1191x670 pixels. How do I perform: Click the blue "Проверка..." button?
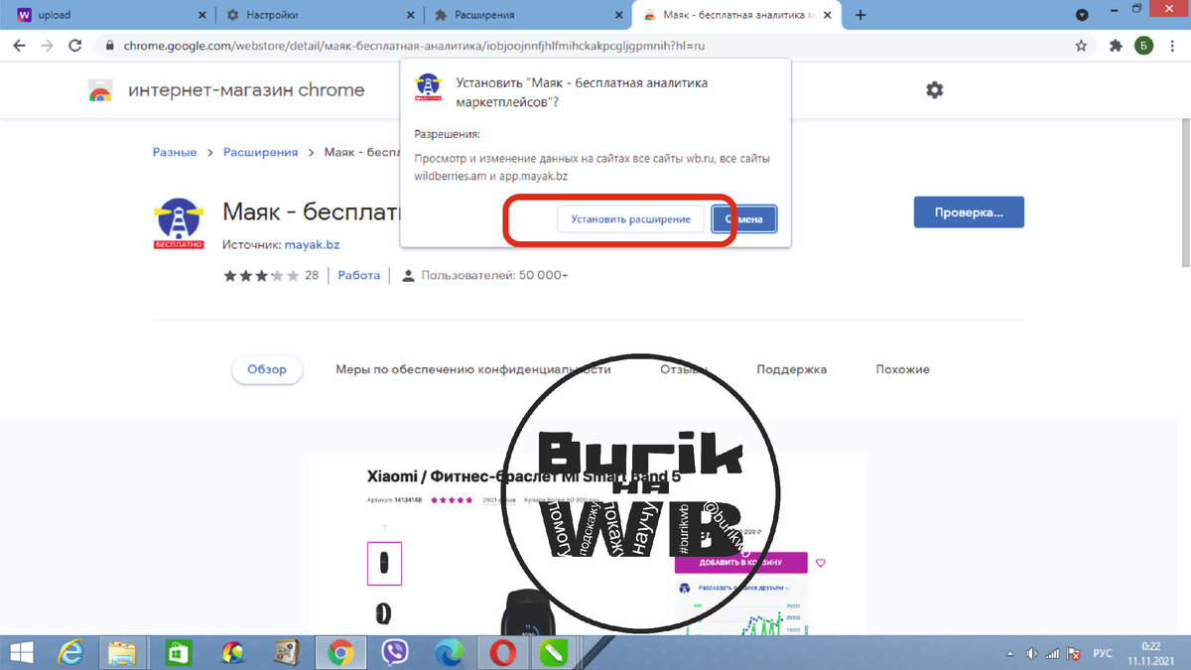(969, 212)
